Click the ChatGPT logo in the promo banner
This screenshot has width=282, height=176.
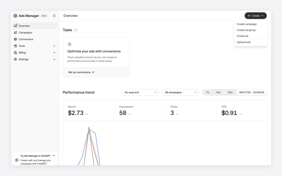[17, 160]
